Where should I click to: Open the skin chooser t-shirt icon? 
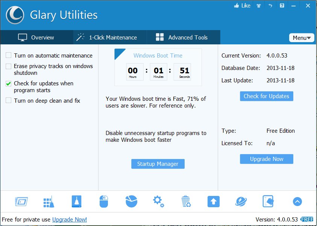click(x=259, y=6)
